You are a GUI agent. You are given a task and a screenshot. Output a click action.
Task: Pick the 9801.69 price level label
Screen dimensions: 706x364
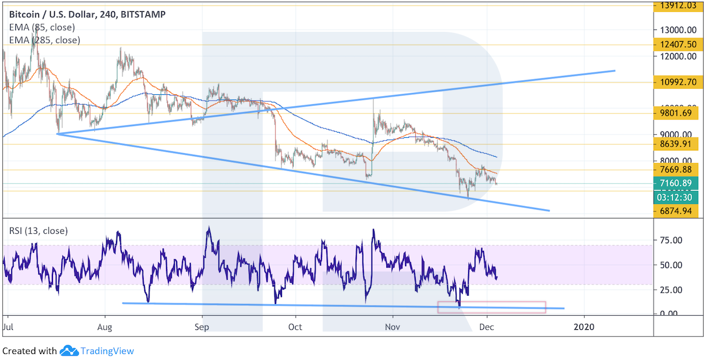pos(678,114)
